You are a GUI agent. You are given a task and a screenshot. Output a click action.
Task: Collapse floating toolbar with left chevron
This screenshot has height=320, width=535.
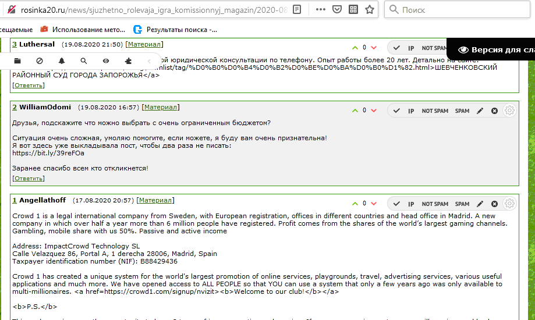(149, 61)
